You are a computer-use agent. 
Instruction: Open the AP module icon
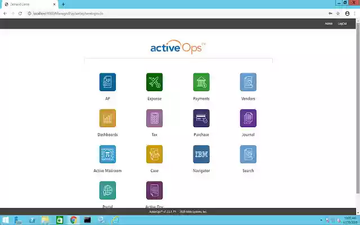coord(107,82)
